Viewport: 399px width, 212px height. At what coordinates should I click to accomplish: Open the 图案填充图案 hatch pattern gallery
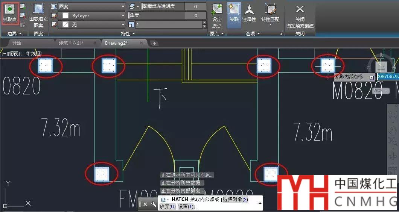tap(38, 15)
